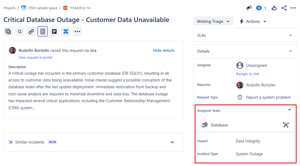Expand the Similar incidents section
300x166 pixels.
pyautogui.click(x=172, y=142)
